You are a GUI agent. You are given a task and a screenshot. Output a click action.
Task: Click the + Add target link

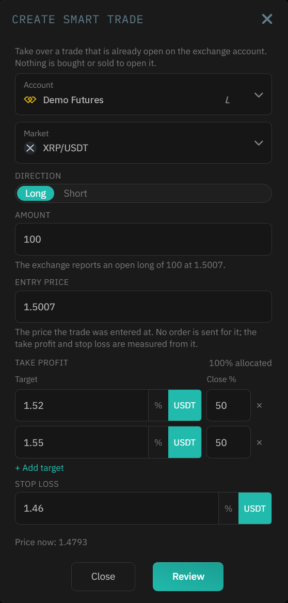tap(39, 468)
